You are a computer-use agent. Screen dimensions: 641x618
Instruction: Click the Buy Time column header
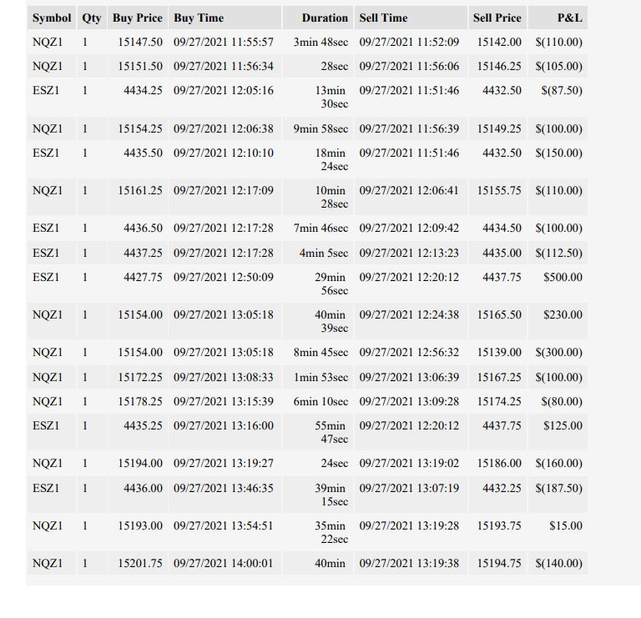225,18
